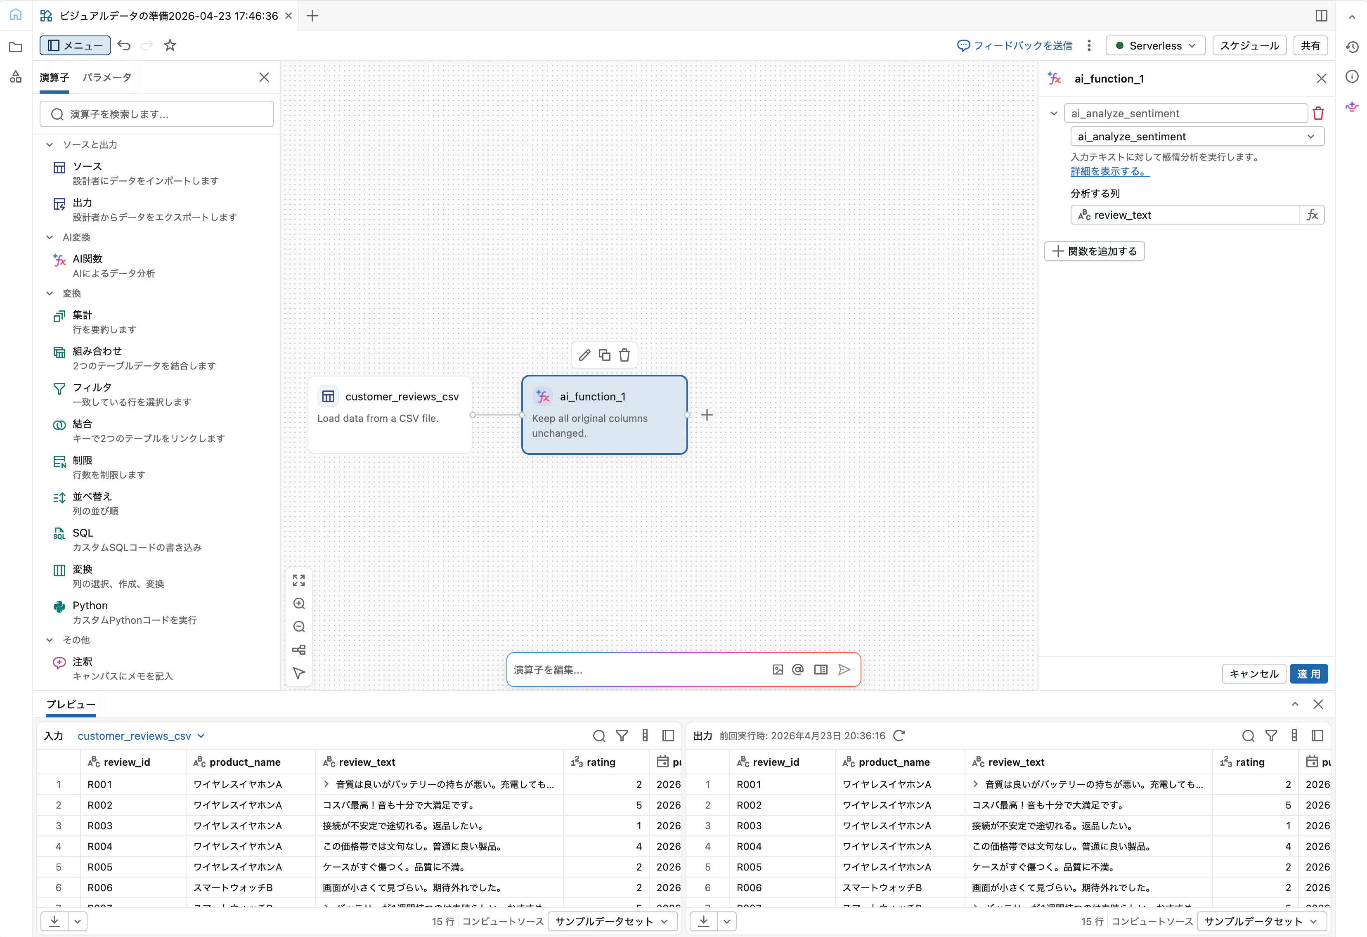Toggle the right panel split view icon
Viewport: 1367px width, 937px height.
pyautogui.click(x=1321, y=15)
